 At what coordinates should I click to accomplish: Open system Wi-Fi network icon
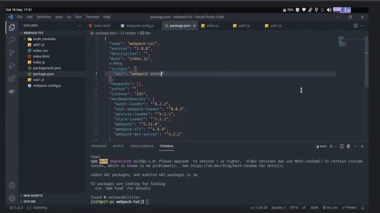[303, 10]
